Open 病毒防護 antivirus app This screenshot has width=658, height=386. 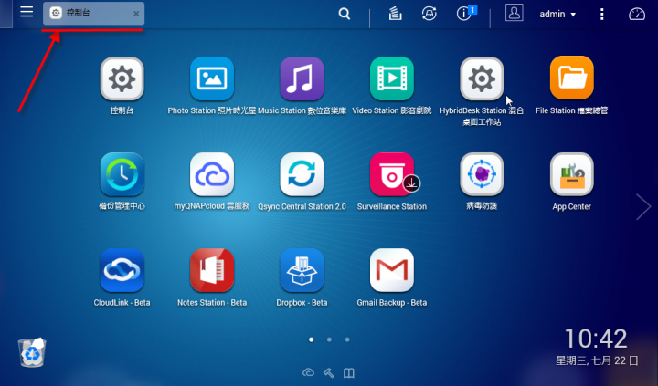(x=482, y=174)
